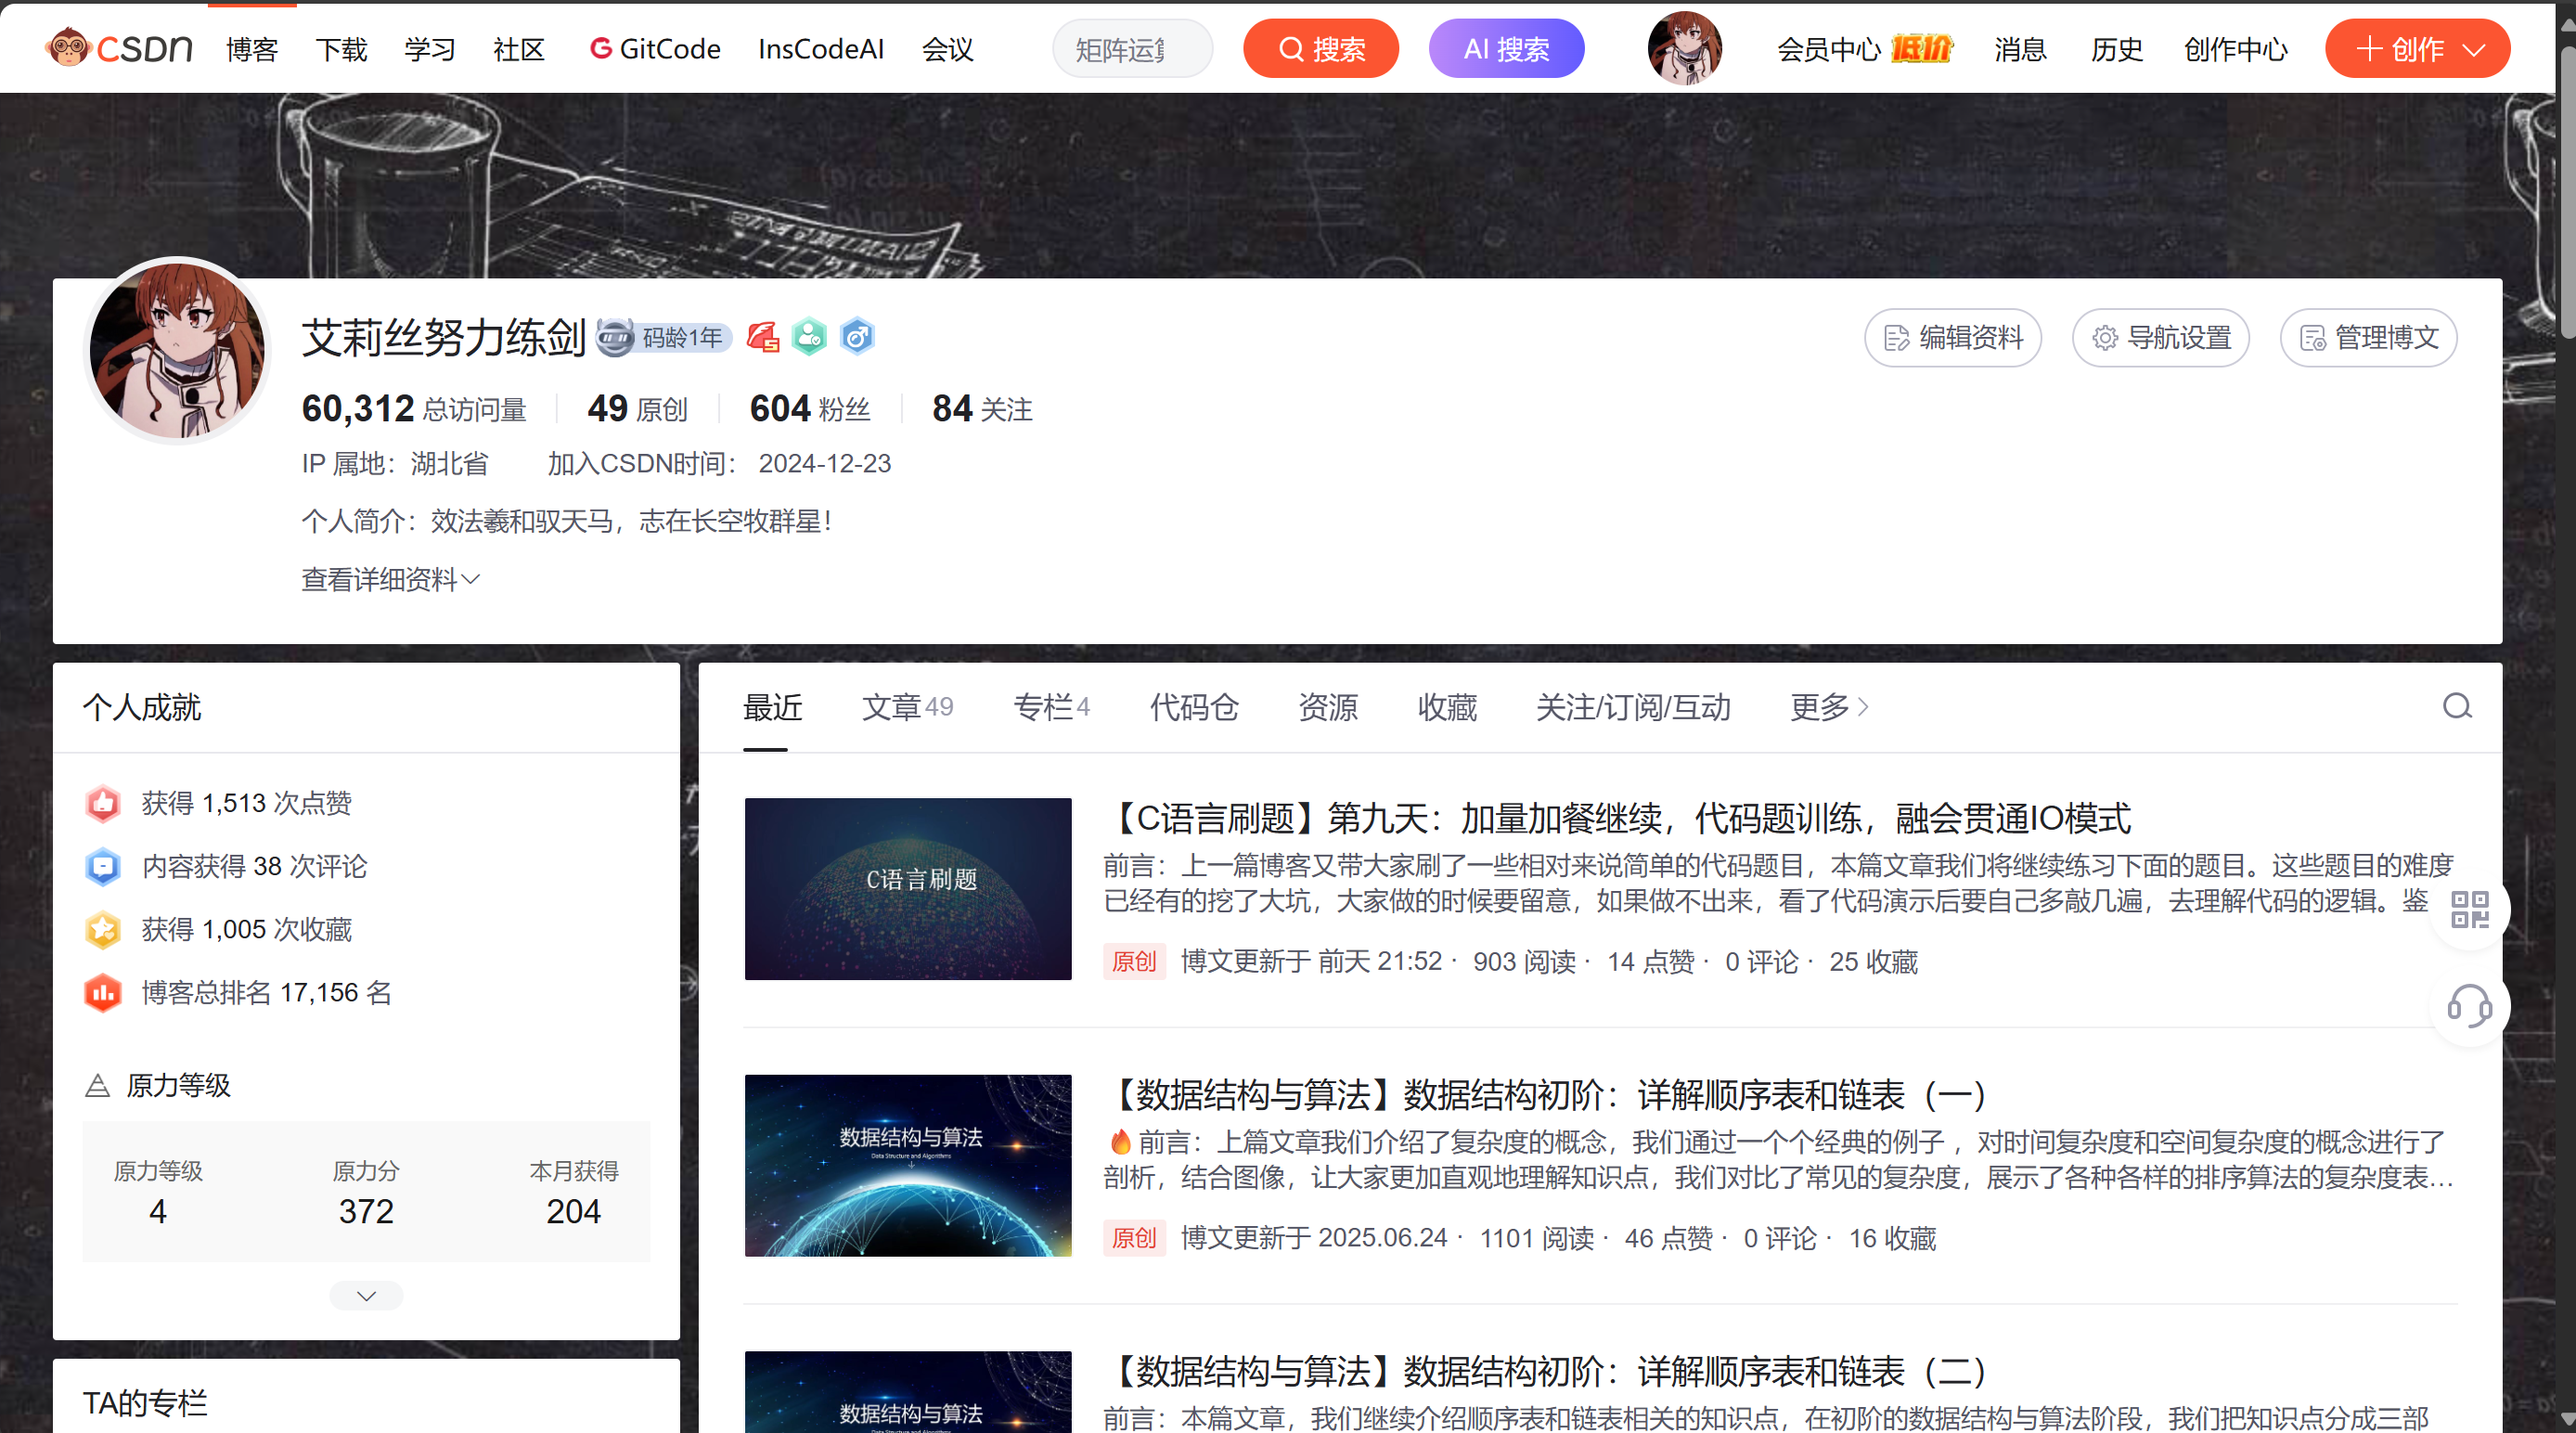Click the red blogger badge icon
The width and height of the screenshot is (2576, 1433).
point(763,337)
